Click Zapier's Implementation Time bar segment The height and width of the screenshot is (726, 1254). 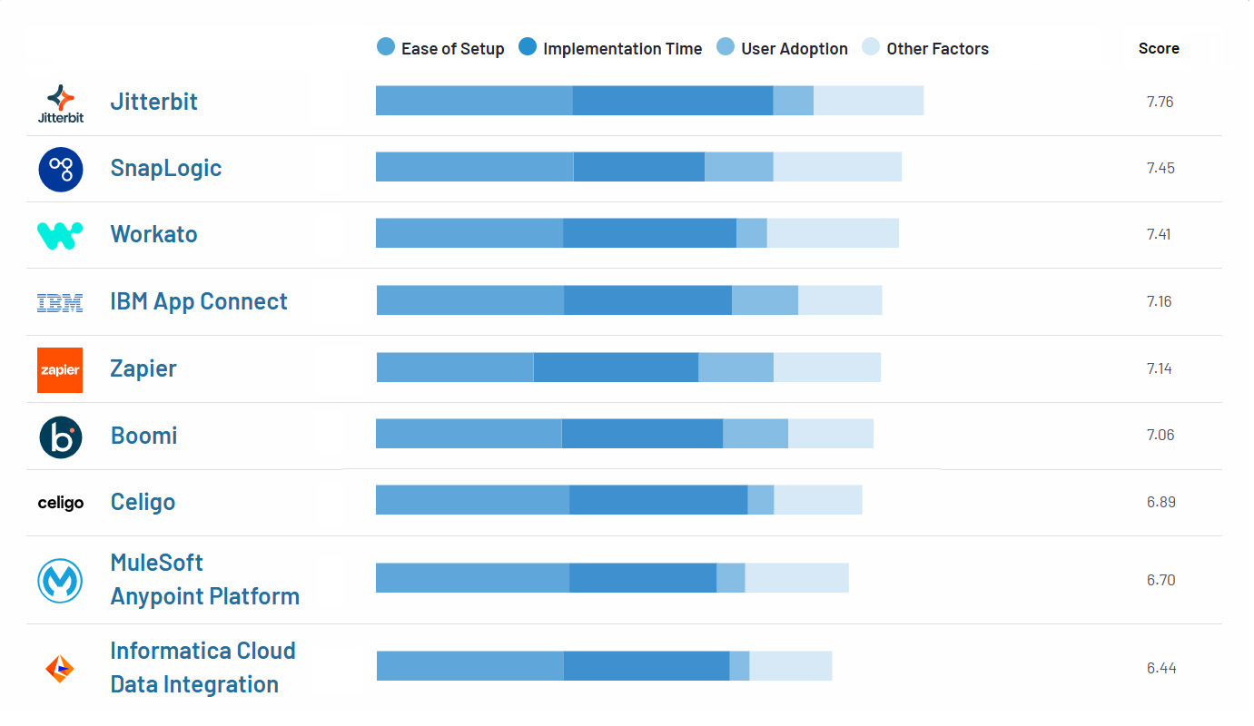pos(616,368)
